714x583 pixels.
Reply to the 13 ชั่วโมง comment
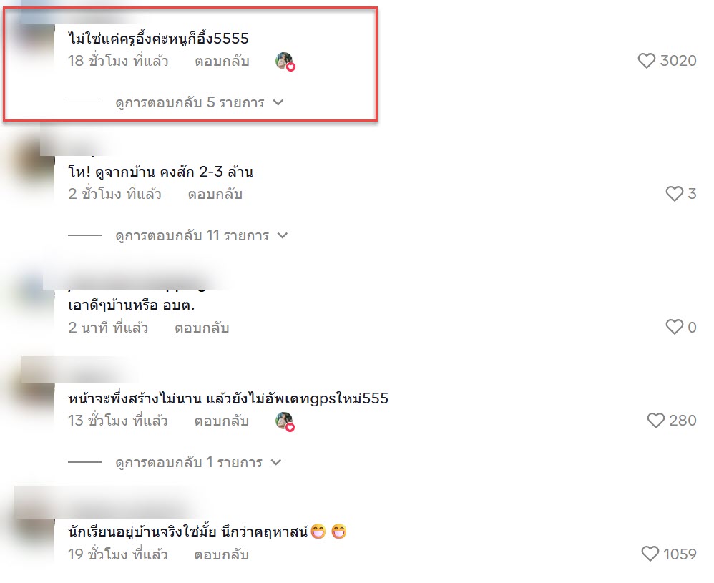(x=222, y=421)
